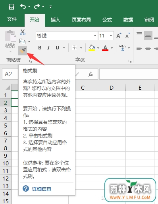
Task: Click into the formula bar field
Action: coord(129,74)
